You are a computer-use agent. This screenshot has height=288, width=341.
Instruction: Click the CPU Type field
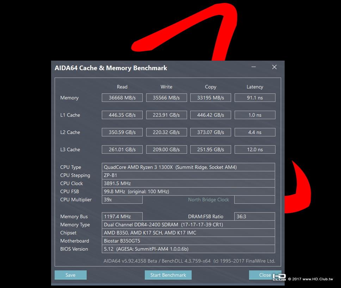[188, 167]
